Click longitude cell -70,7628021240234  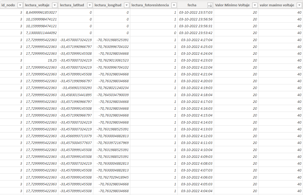[111, 88]
